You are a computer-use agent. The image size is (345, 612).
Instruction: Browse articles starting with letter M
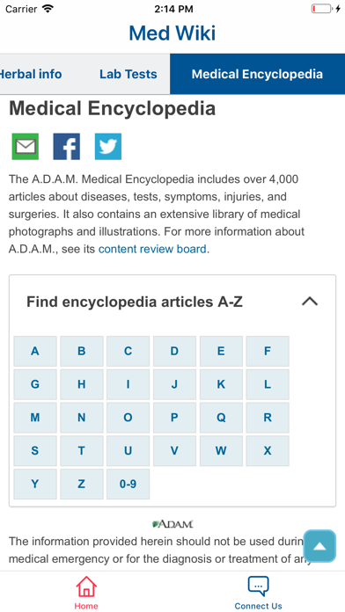click(35, 418)
